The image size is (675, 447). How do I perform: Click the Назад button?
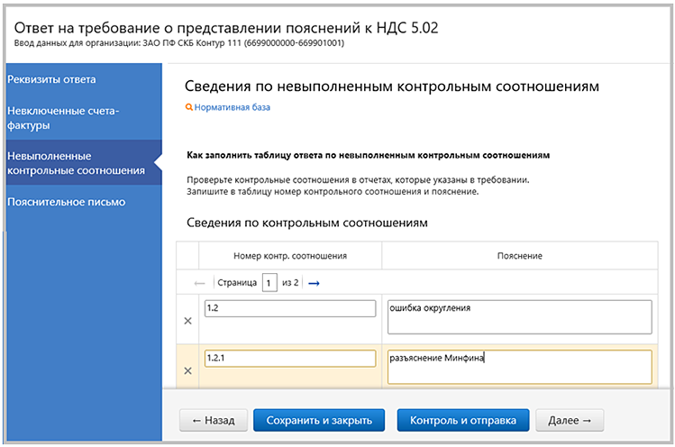click(x=213, y=420)
